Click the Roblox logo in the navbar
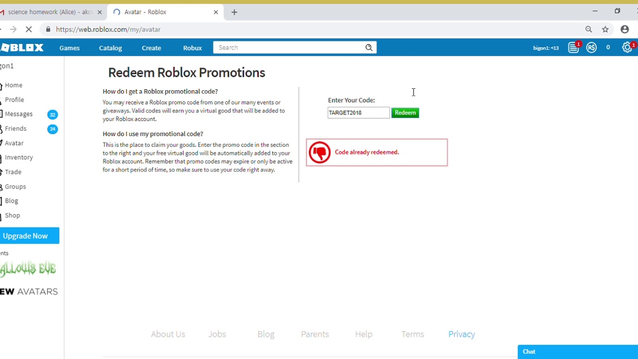This screenshot has height=359, width=638. [x=22, y=48]
